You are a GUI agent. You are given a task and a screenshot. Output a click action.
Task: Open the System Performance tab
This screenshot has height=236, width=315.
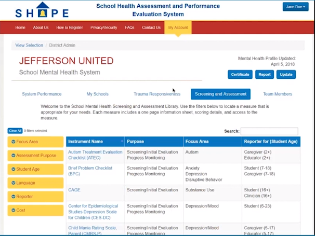[42, 94]
